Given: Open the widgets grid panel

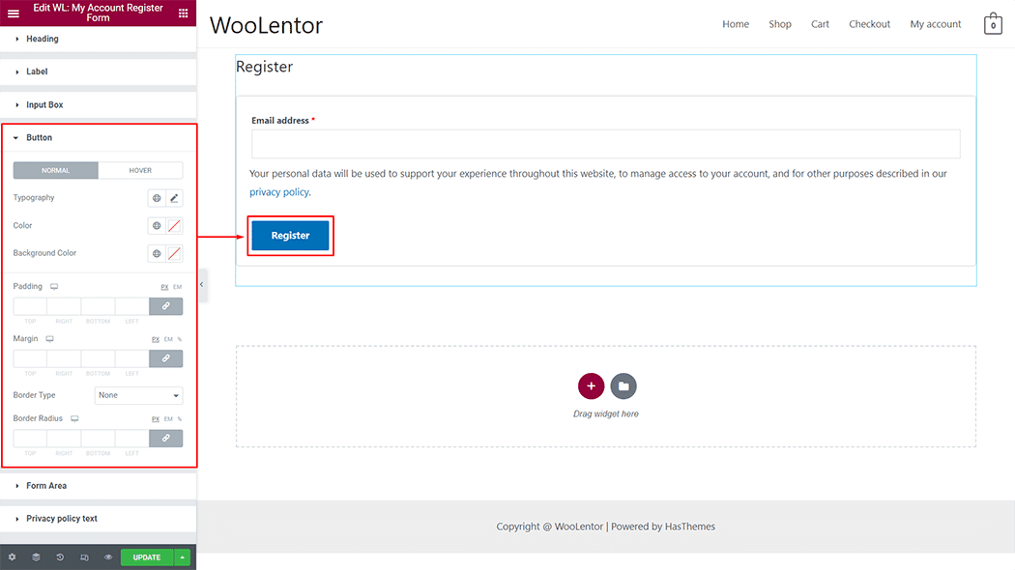Looking at the screenshot, I should pos(184,14).
